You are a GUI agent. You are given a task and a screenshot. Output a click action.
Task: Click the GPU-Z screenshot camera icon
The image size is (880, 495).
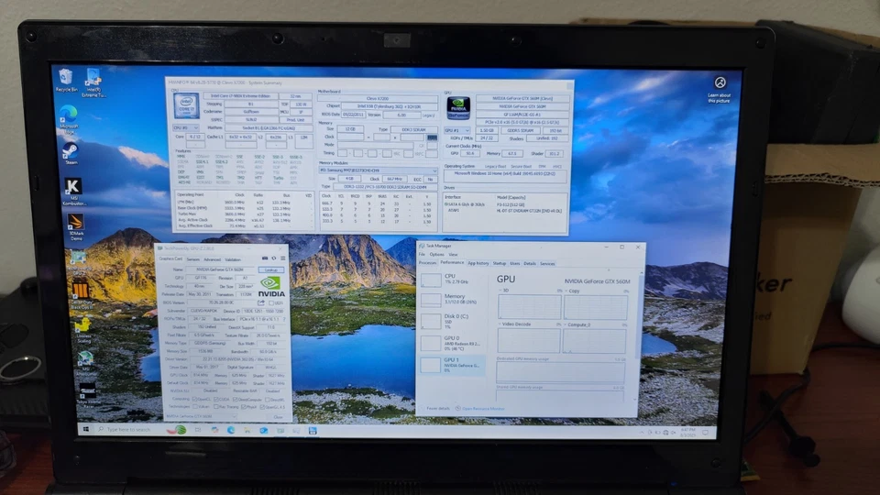point(265,258)
